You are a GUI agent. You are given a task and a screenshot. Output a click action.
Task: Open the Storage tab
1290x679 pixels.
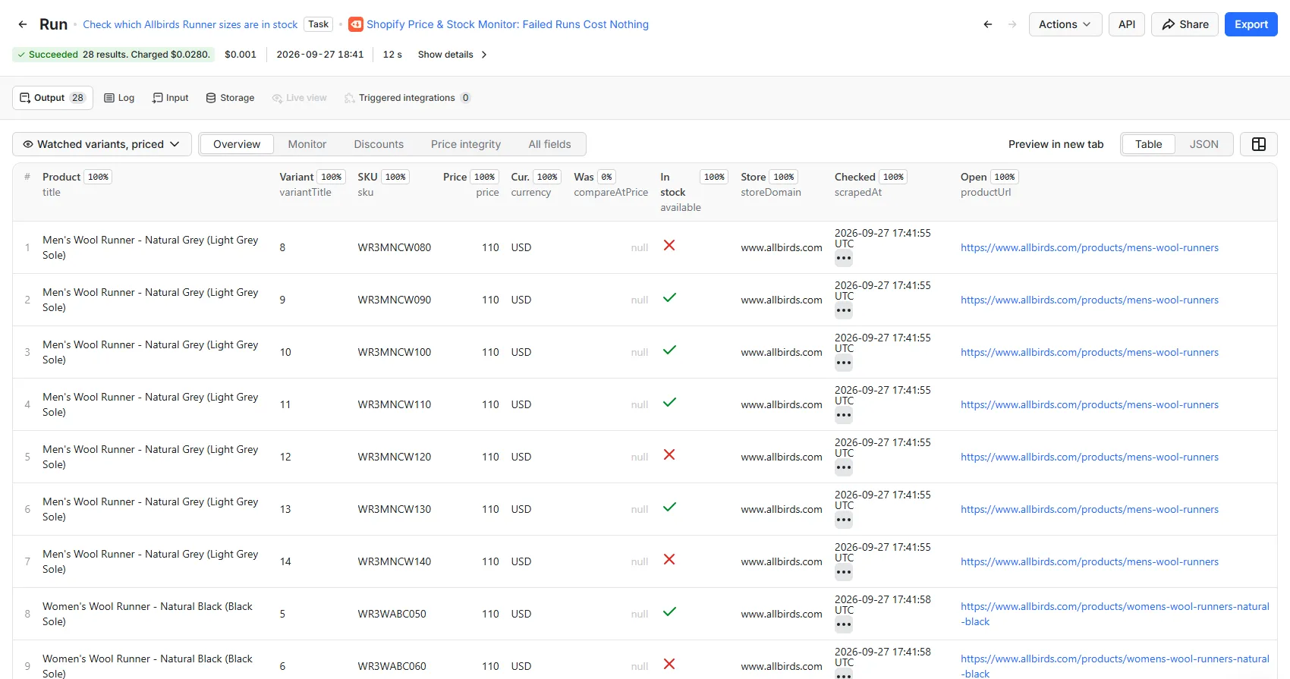click(230, 98)
